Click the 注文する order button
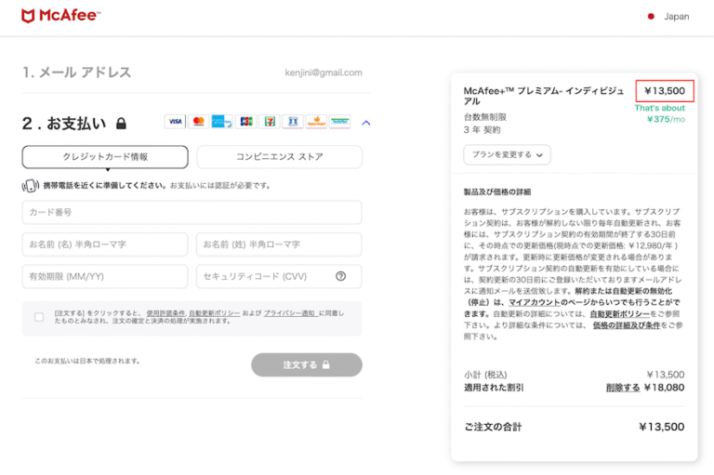This screenshot has width=714, height=475. point(307,364)
